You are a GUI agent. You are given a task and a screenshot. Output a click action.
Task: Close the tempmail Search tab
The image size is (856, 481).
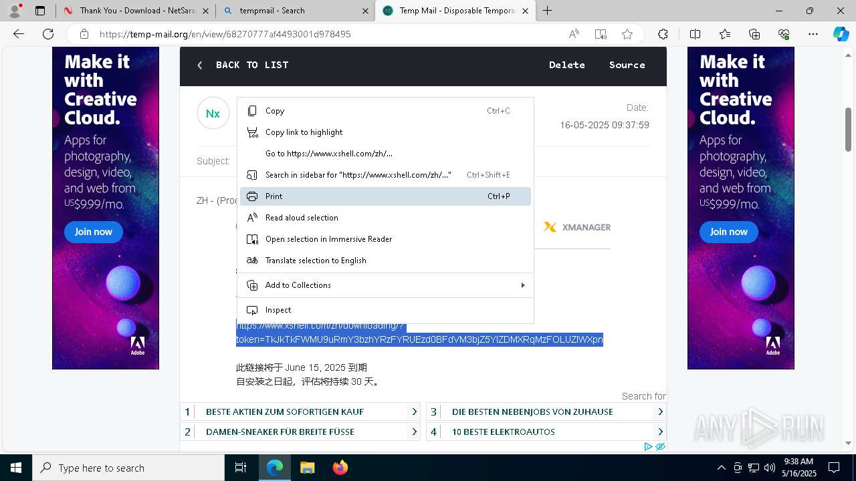365,11
